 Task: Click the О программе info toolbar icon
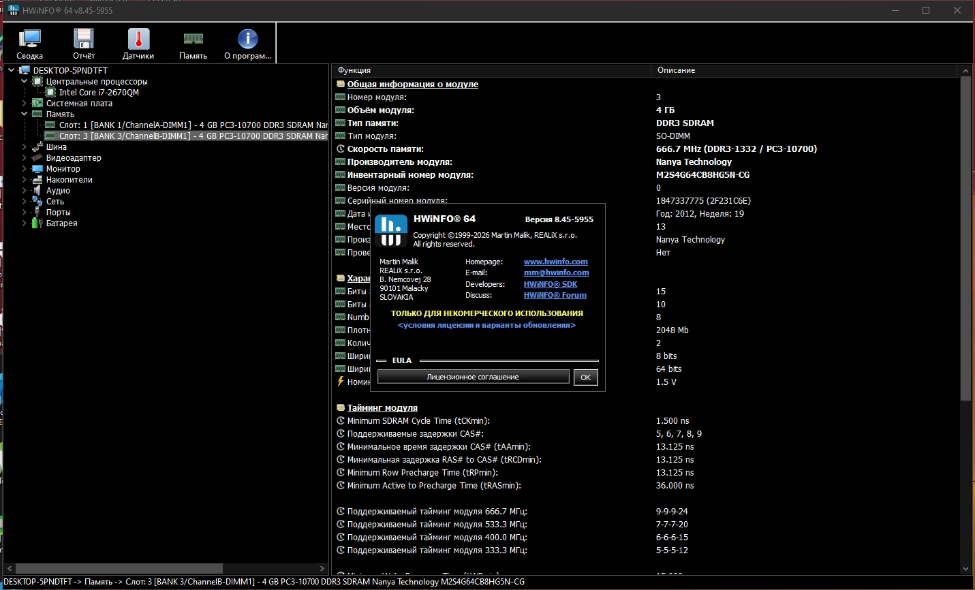point(247,44)
